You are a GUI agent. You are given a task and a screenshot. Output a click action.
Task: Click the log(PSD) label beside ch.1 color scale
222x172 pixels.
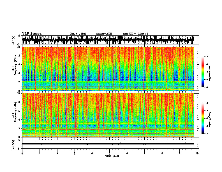tap(210, 73)
